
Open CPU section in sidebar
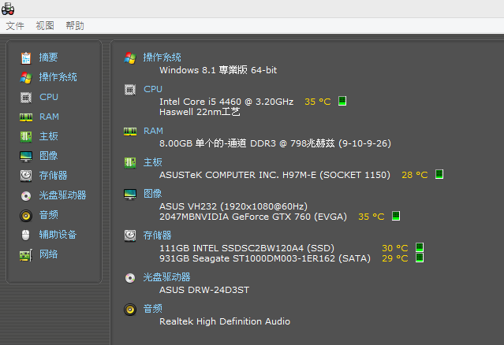(x=49, y=97)
